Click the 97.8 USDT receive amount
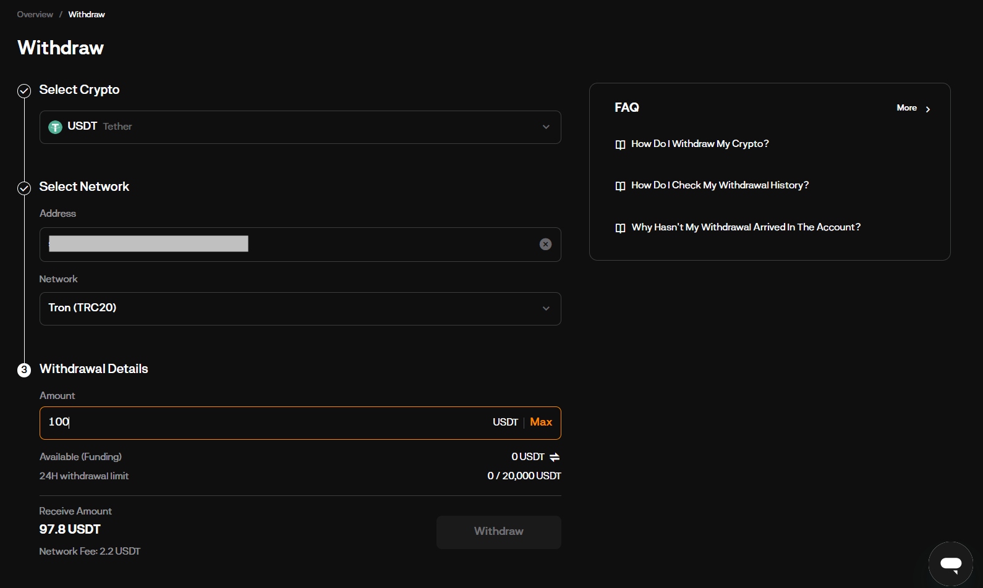Viewport: 983px width, 588px height. click(x=70, y=529)
